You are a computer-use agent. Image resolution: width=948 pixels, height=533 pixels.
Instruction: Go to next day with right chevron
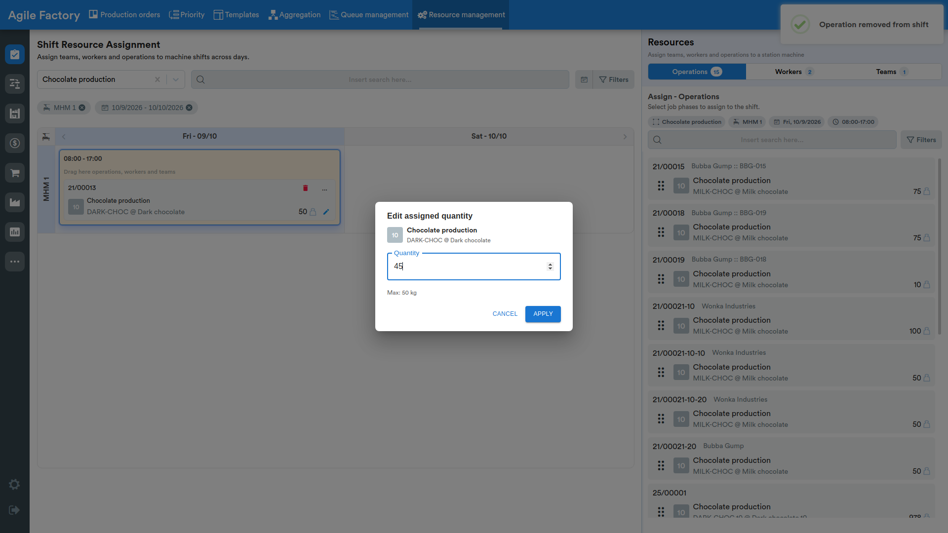tap(625, 137)
